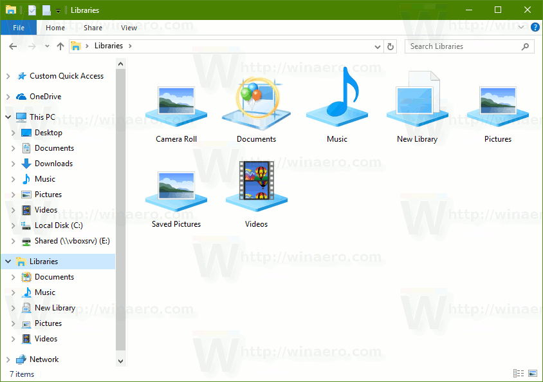Viewport: 543px width, 382px height.
Task: Switch to Large icons view in the status bar
Action: (x=532, y=374)
